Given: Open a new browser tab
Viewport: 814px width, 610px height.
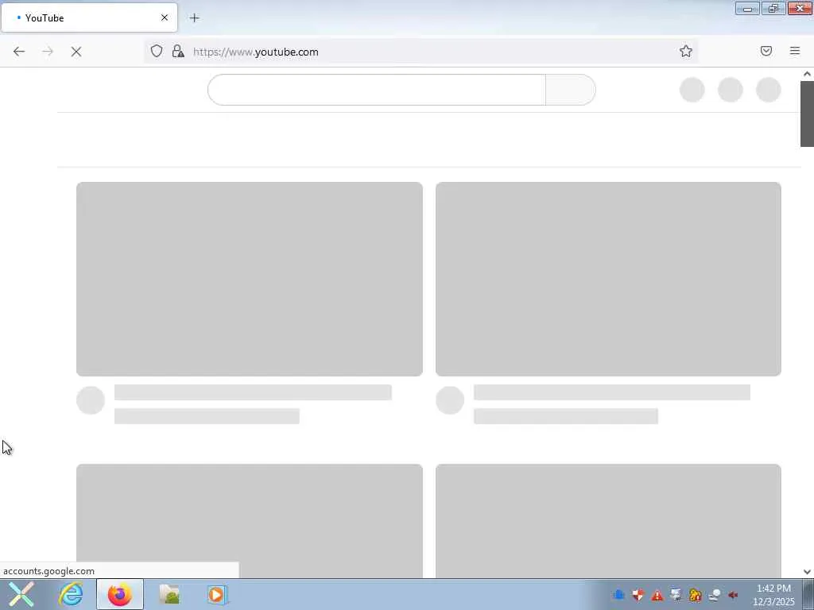Looking at the screenshot, I should coord(195,18).
